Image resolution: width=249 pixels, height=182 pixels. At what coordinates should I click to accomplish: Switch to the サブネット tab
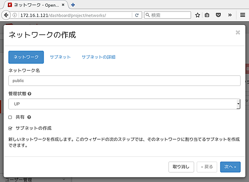point(60,57)
